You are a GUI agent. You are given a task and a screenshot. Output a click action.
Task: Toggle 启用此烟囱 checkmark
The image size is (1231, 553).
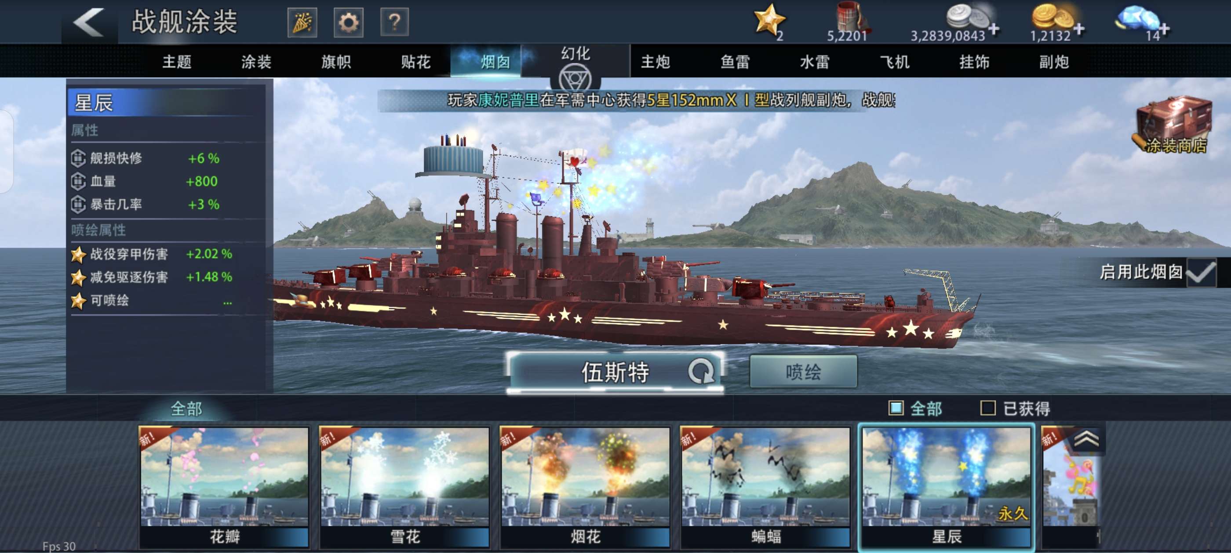click(x=1202, y=272)
